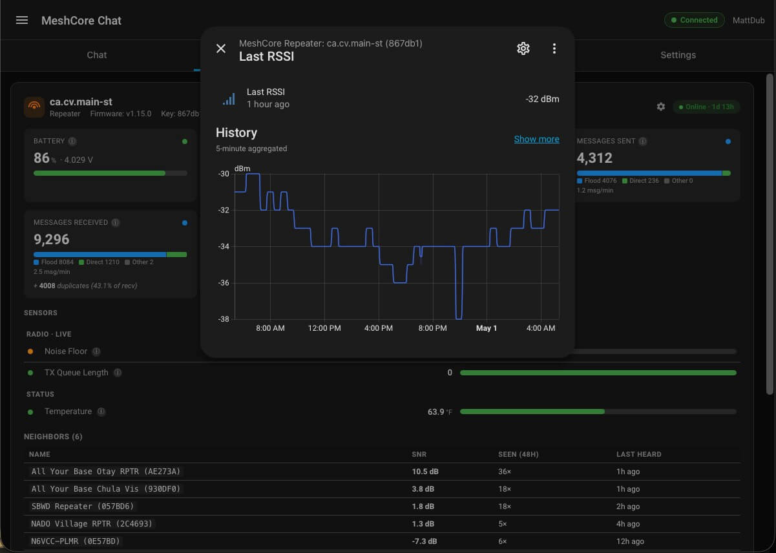Viewport: 776px width, 553px height.
Task: Click the battery level progress bar
Action: click(110, 173)
